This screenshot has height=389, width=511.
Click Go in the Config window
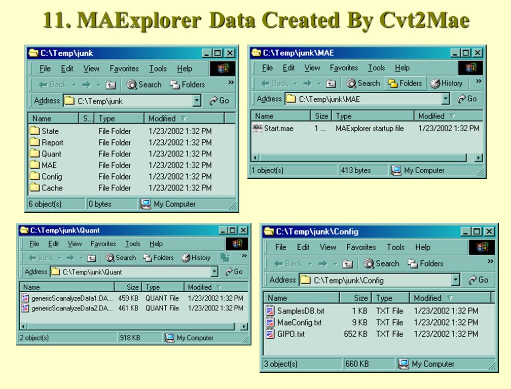click(478, 280)
